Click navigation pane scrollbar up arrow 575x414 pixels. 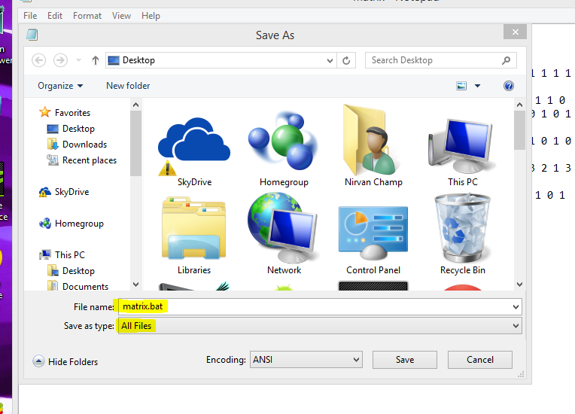pyautogui.click(x=135, y=105)
